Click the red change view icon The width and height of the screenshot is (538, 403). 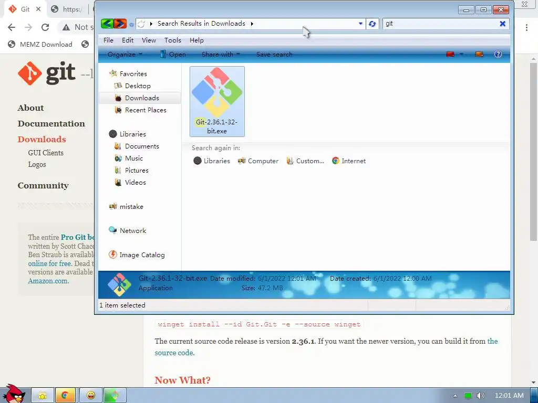(x=450, y=54)
